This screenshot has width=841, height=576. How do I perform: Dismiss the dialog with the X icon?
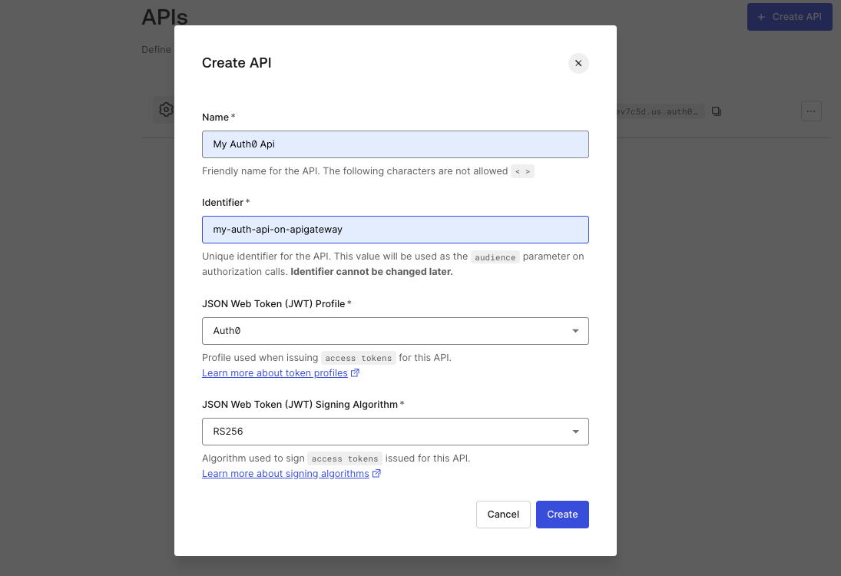pos(578,63)
